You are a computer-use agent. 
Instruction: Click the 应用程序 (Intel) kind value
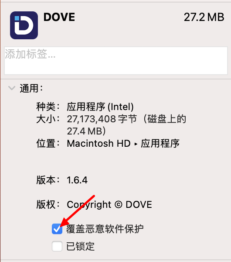(x=100, y=107)
